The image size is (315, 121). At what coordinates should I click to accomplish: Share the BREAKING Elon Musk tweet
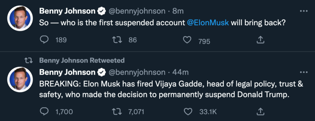tap(260, 111)
